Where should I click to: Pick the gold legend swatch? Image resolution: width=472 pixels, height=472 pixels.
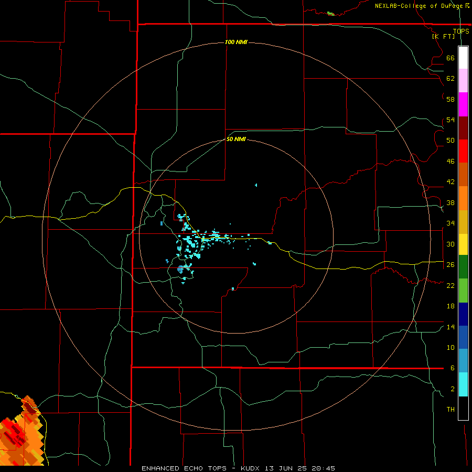[x=463, y=222]
